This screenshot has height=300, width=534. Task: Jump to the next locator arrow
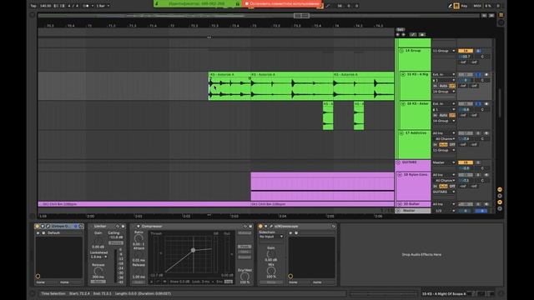pos(404,34)
